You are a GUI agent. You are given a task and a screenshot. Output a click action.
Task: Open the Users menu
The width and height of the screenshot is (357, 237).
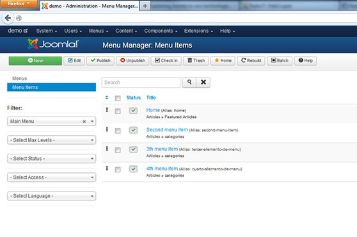pyautogui.click(x=73, y=31)
